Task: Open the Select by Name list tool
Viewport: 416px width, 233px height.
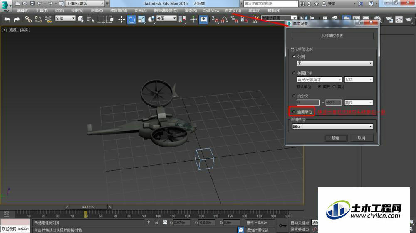Action: [x=90, y=20]
